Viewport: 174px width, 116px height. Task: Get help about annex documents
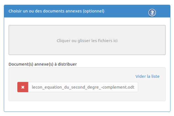tap(152, 12)
